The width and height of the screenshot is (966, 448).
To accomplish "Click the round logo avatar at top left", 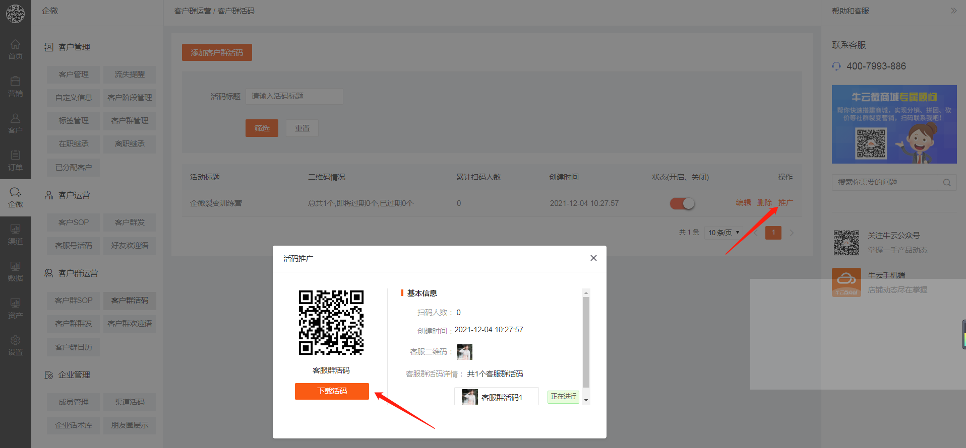I will click(15, 14).
